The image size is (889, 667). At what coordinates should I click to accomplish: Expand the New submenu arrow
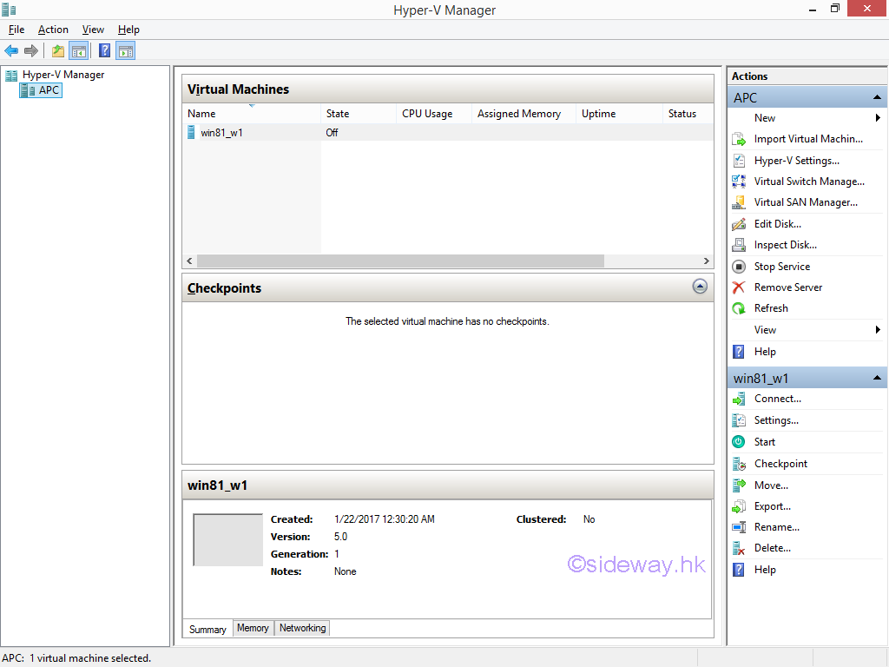click(878, 118)
